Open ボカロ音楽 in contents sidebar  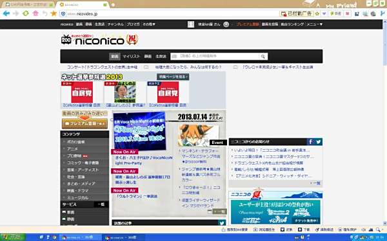tap(76, 142)
